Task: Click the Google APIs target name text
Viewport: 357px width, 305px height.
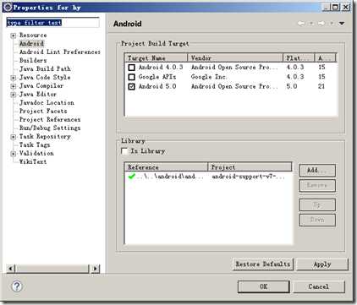Action: click(157, 77)
